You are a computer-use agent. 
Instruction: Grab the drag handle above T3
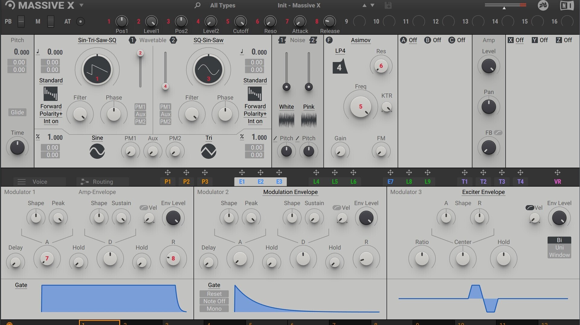click(x=502, y=172)
